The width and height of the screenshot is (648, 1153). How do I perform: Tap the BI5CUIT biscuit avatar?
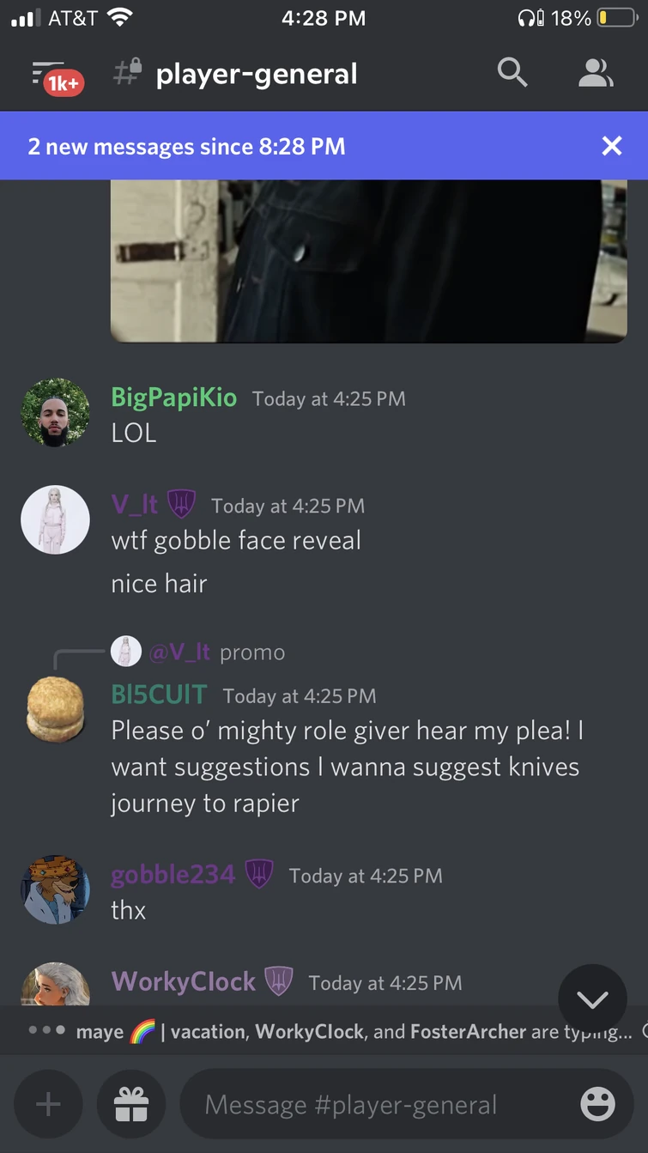pos(55,709)
